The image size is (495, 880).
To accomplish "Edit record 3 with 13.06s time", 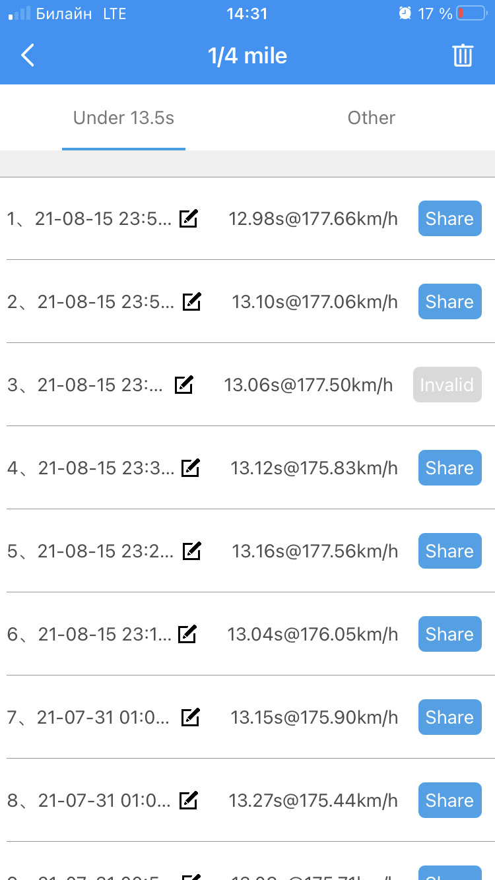I will pyautogui.click(x=183, y=385).
